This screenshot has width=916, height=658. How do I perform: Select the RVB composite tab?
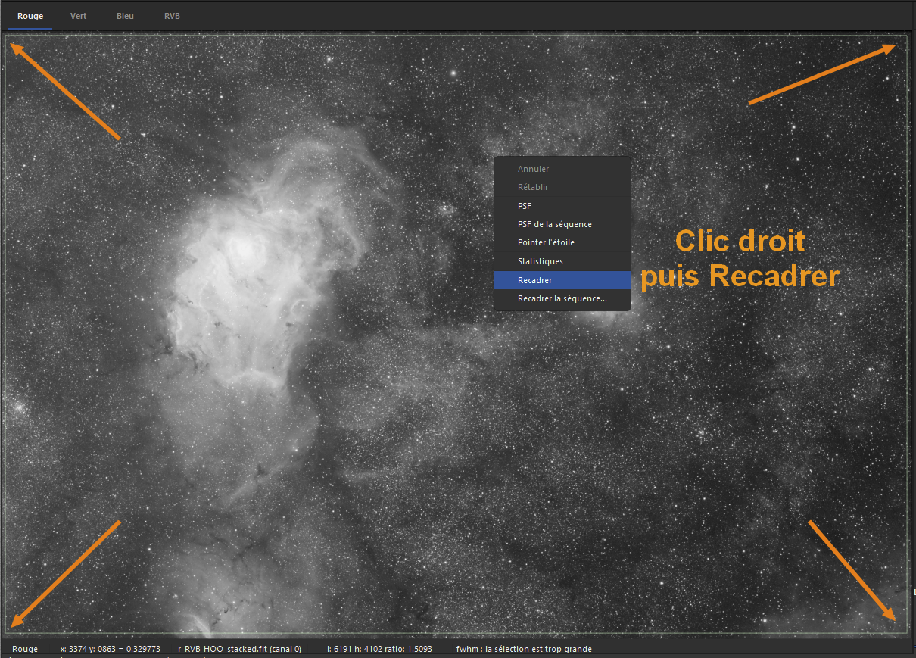(x=172, y=16)
